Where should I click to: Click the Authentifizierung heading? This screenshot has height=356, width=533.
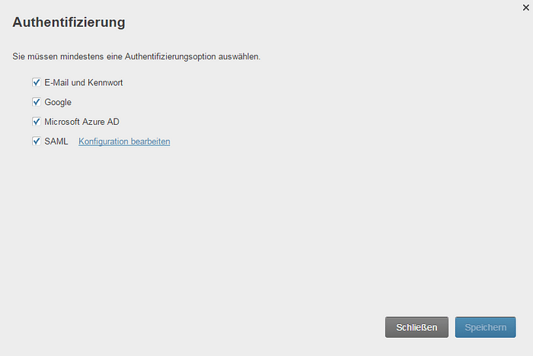point(69,22)
